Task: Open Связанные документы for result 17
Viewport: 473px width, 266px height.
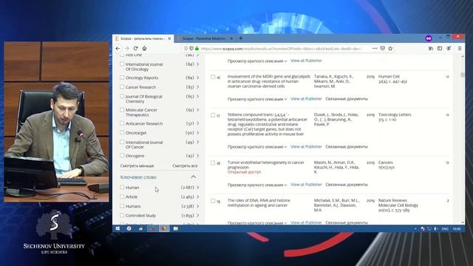Action: (x=347, y=146)
